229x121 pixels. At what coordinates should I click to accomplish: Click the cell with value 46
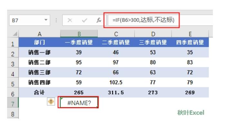point(116,52)
